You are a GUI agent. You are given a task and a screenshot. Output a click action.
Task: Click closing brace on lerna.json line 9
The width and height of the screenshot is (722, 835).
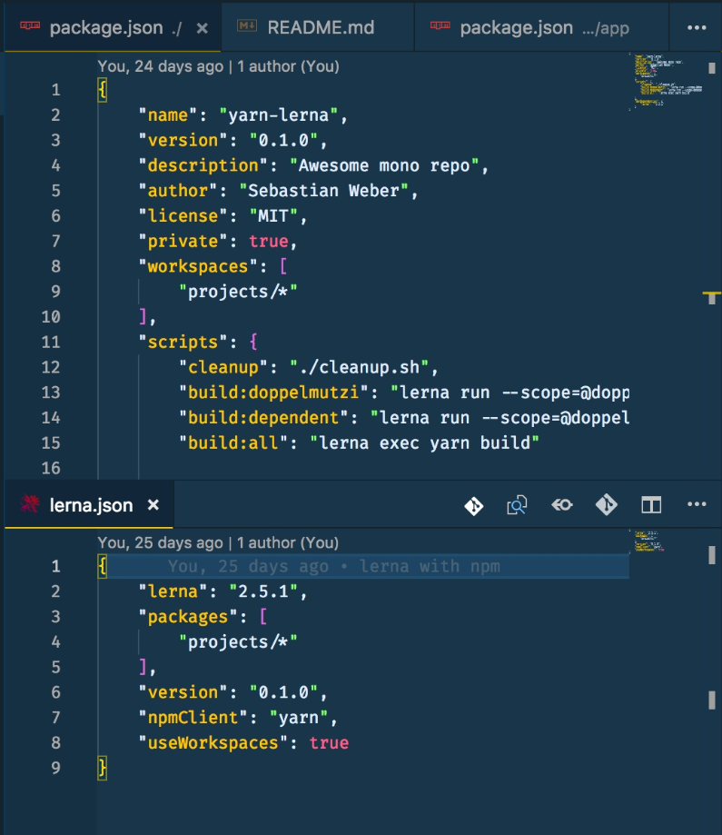coord(103,768)
